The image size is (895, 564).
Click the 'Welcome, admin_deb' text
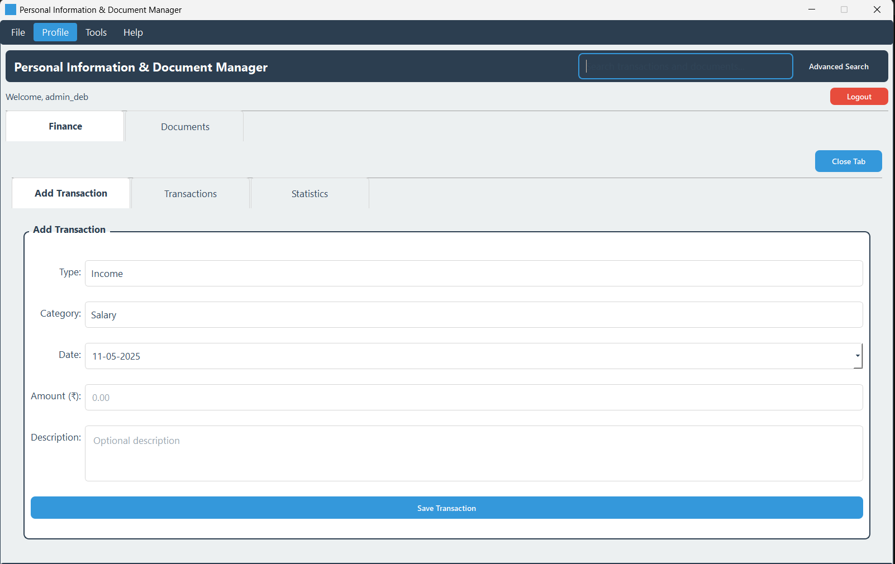(x=47, y=97)
